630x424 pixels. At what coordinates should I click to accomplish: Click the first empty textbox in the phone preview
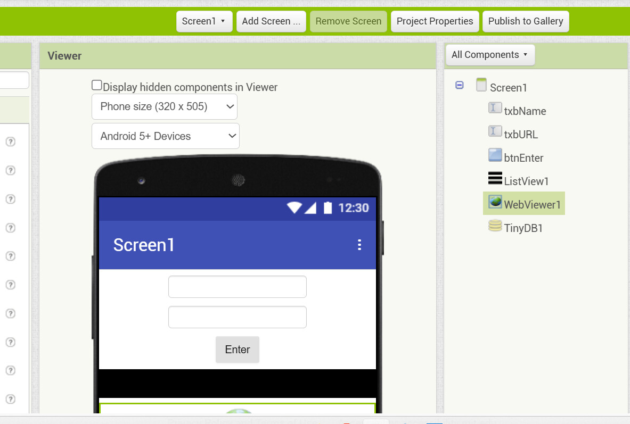(x=238, y=287)
